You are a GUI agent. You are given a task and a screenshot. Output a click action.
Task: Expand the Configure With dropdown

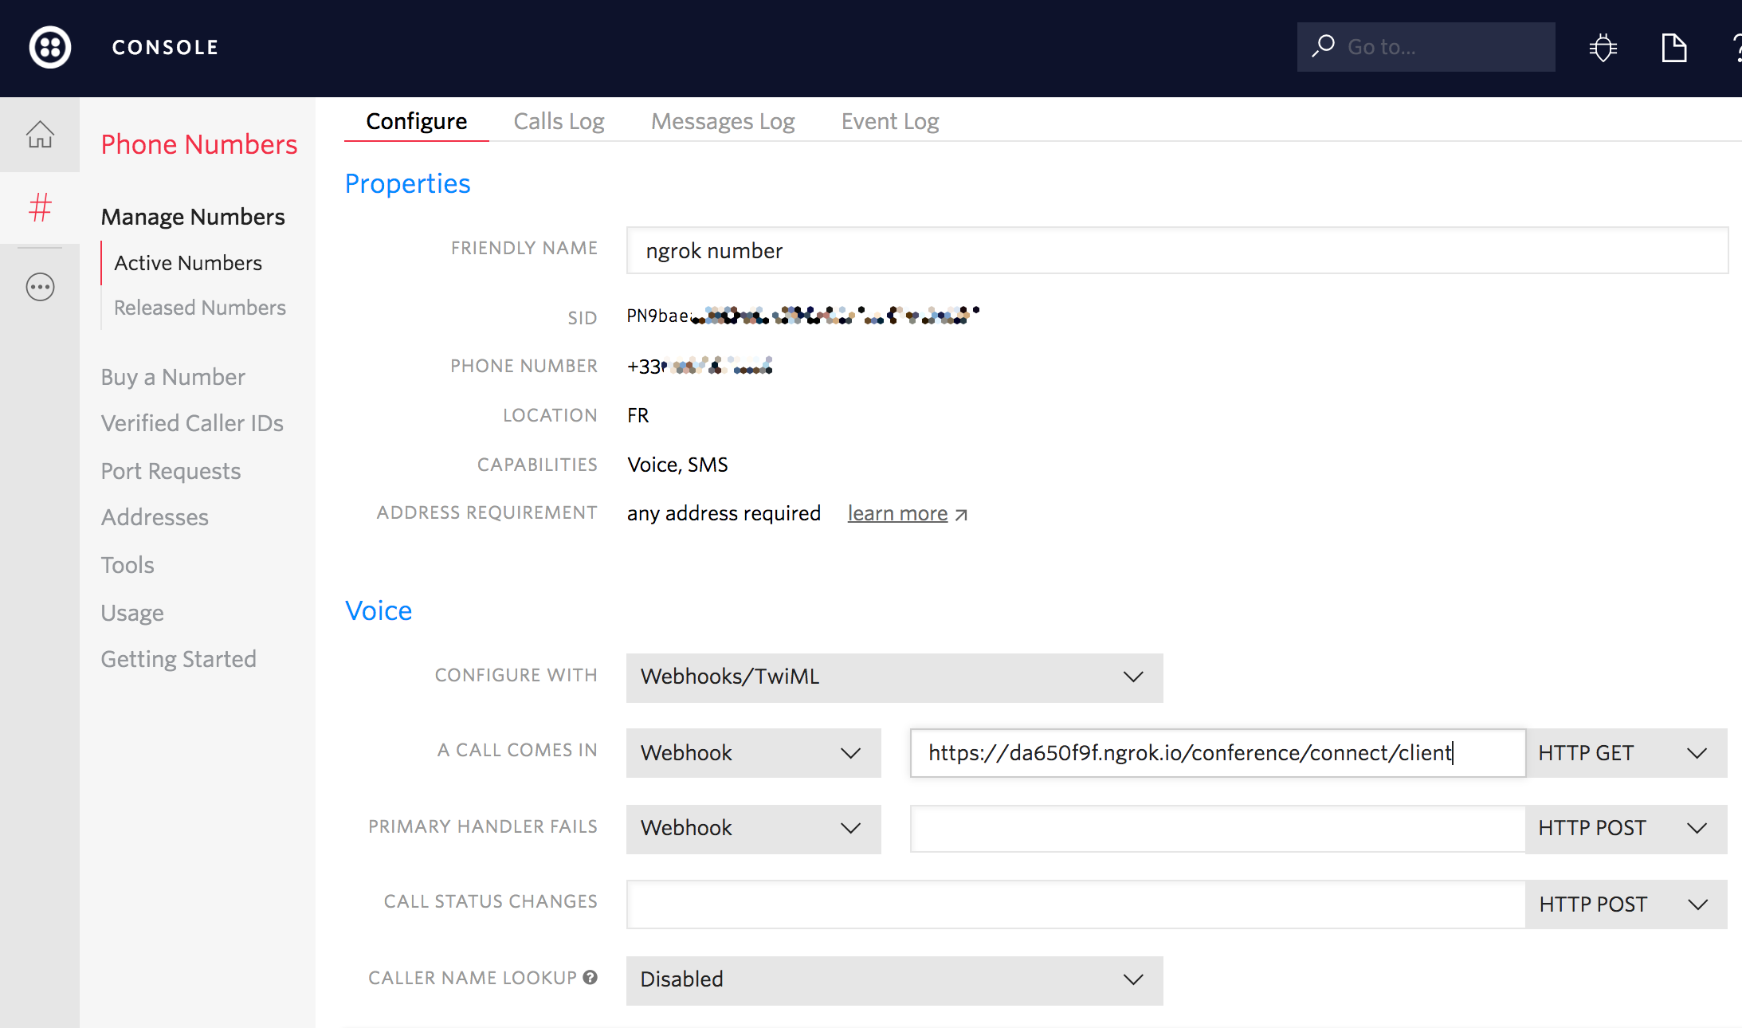[894, 677]
